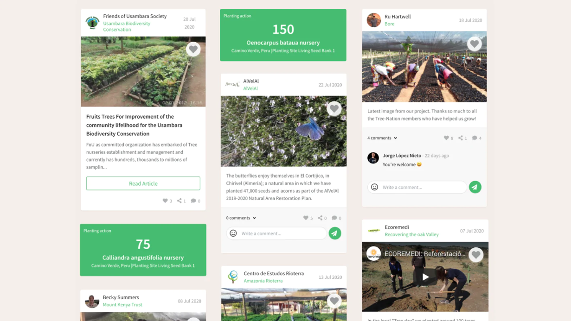Send comment on Ru Hartwell post
The image size is (571, 321).
click(475, 187)
